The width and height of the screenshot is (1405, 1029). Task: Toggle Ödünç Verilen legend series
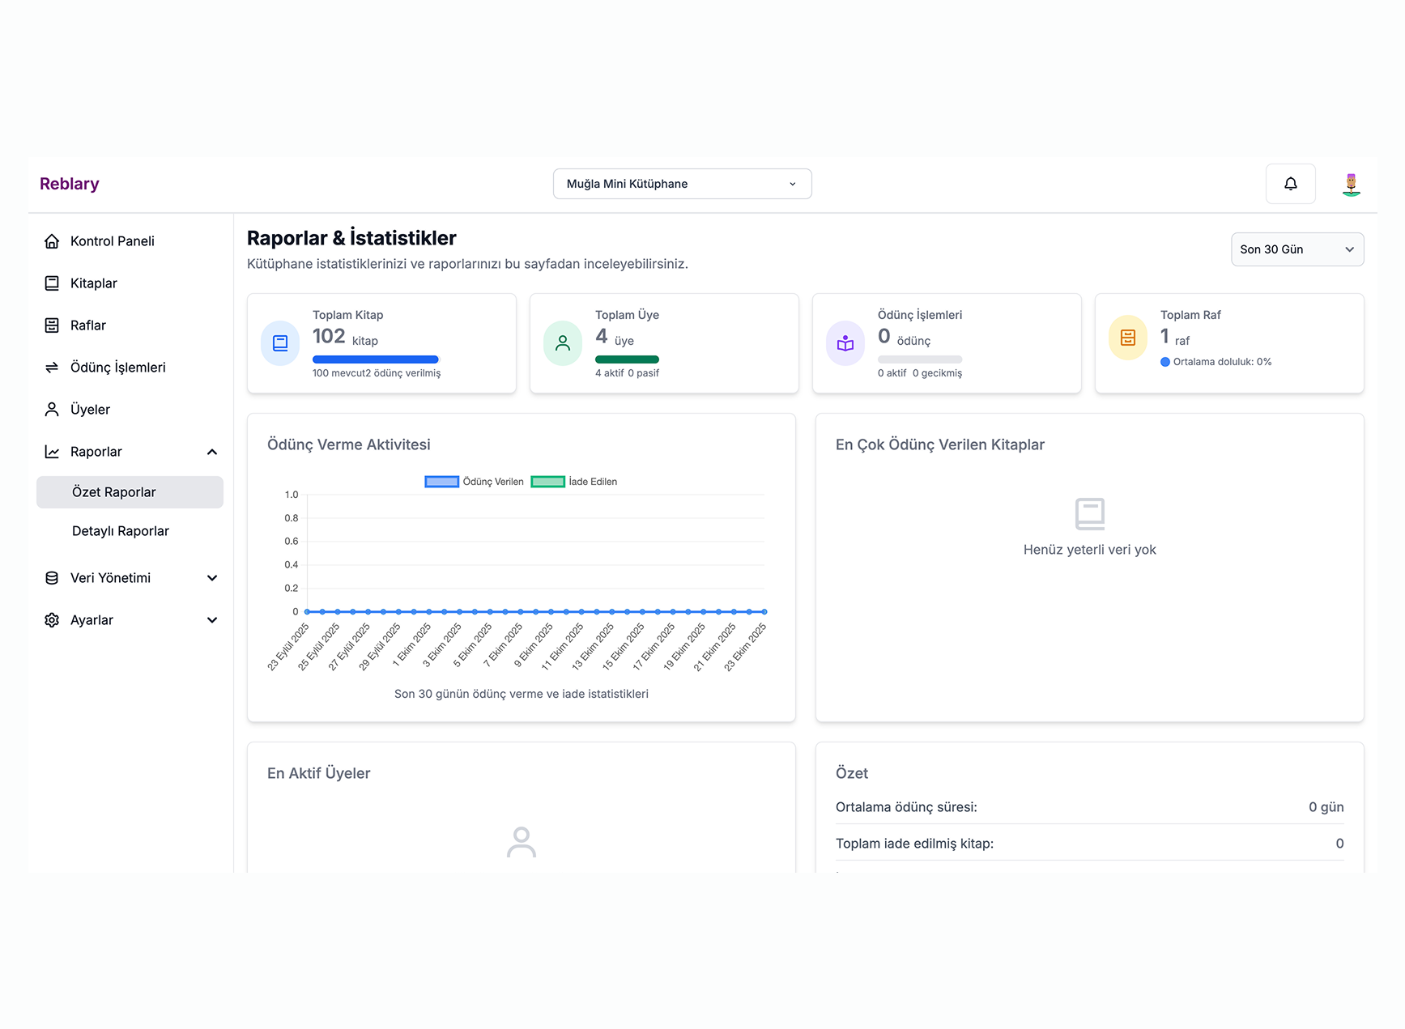[474, 482]
